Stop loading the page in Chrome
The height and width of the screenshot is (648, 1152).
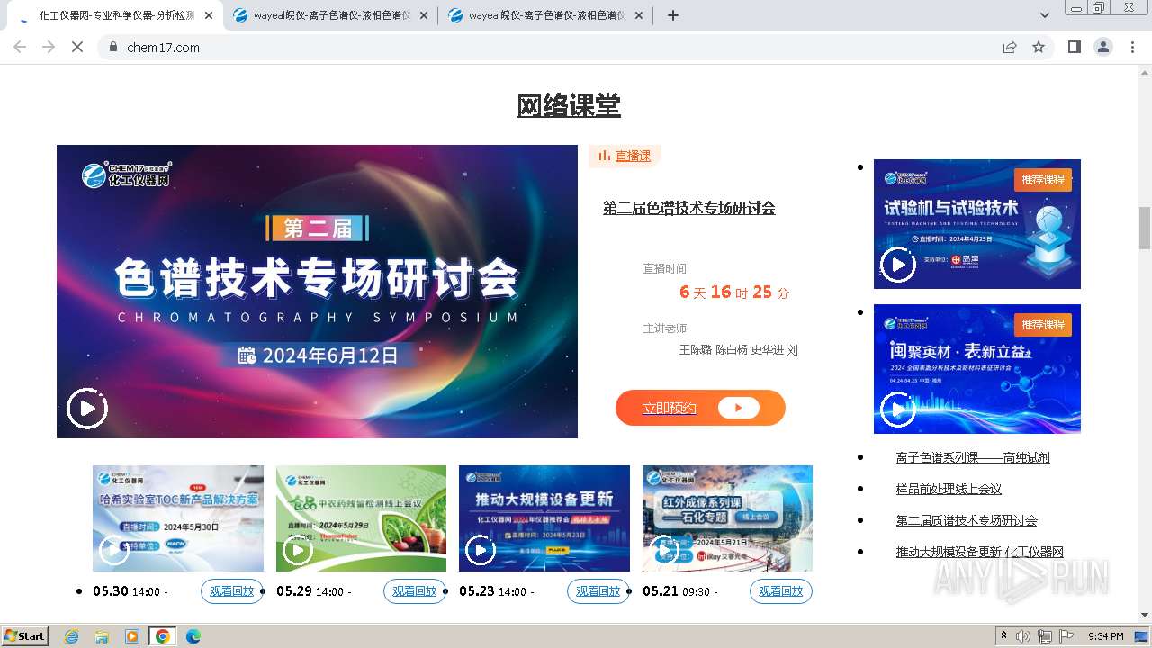click(77, 48)
